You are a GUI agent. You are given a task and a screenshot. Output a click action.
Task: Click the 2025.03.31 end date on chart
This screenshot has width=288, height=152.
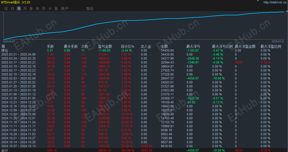[x=278, y=42]
